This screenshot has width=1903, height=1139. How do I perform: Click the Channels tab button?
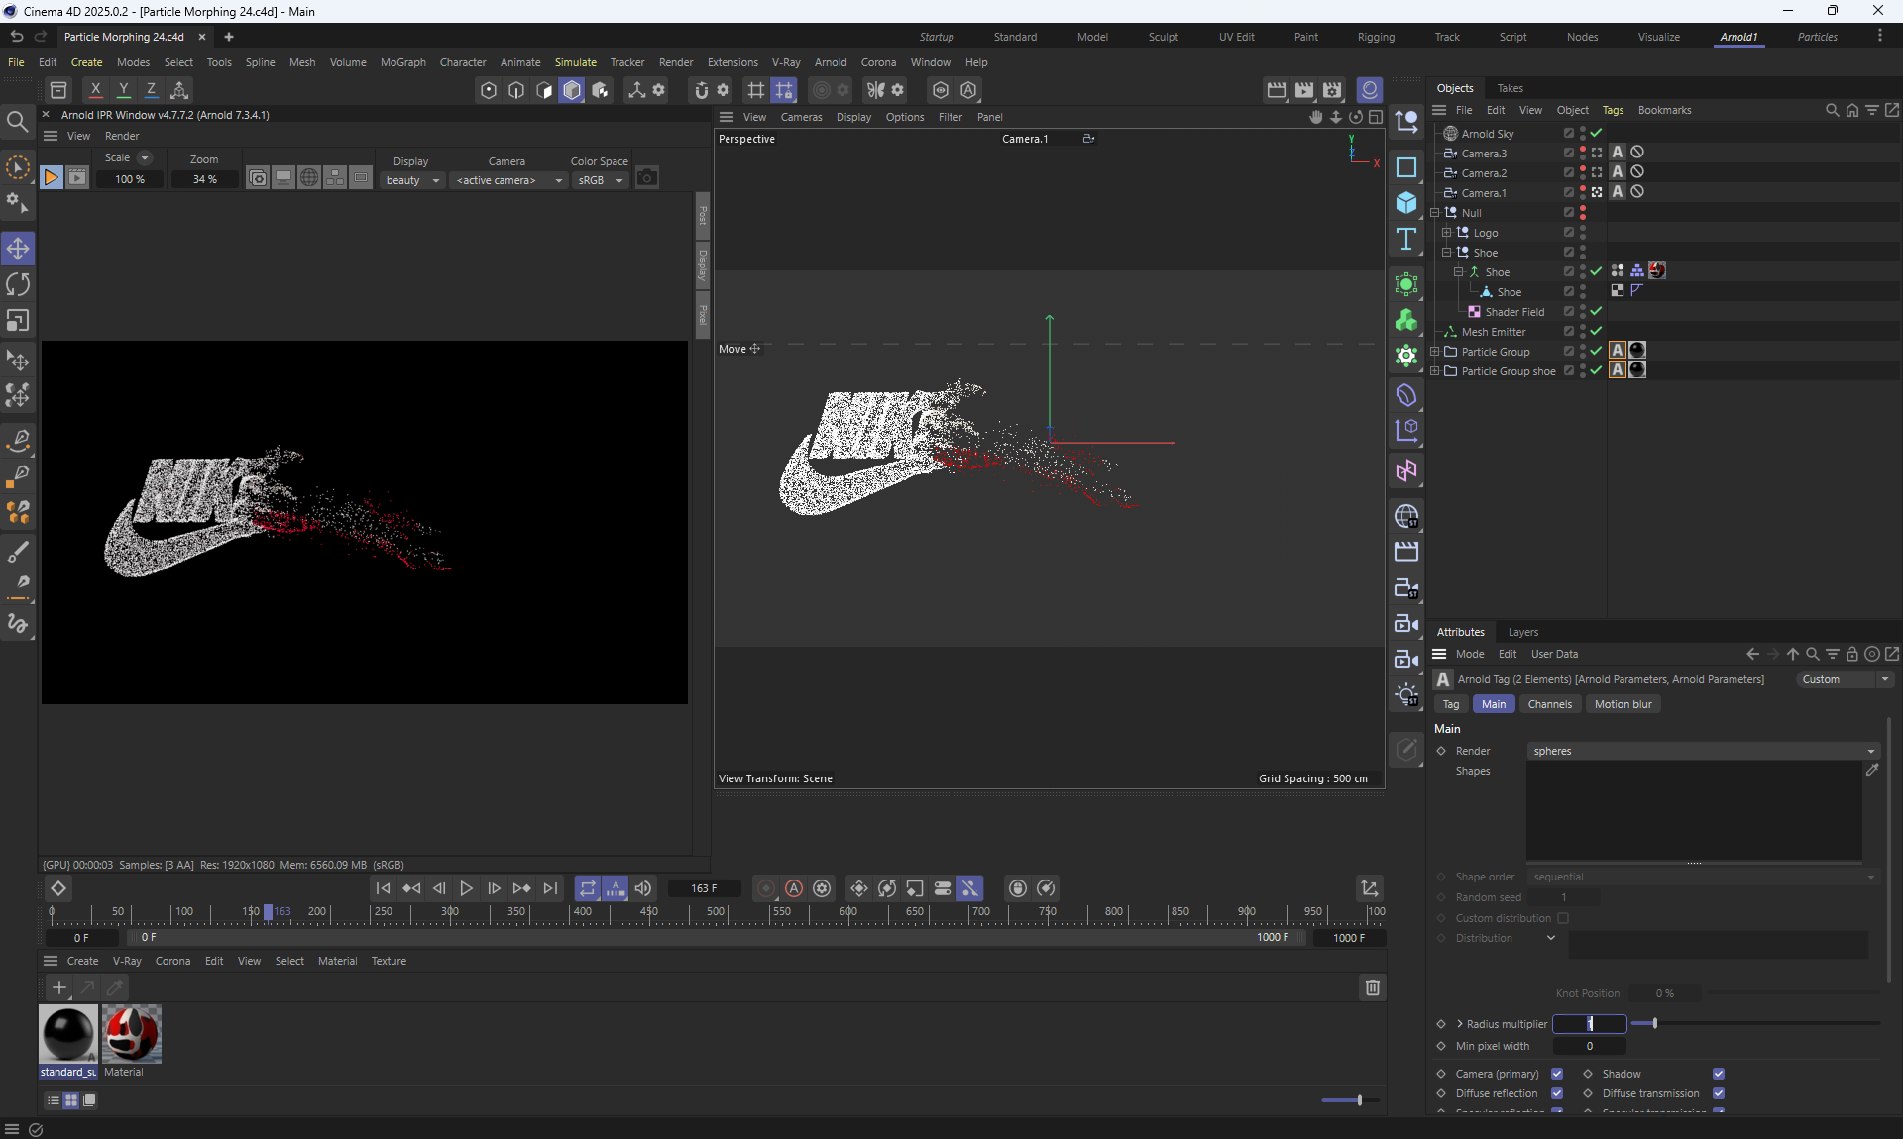1549,704
